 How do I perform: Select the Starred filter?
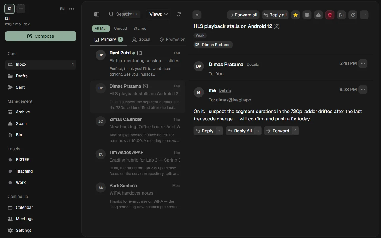140,29
